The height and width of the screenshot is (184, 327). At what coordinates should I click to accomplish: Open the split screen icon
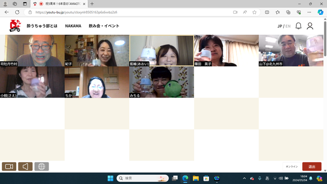pos(267,12)
